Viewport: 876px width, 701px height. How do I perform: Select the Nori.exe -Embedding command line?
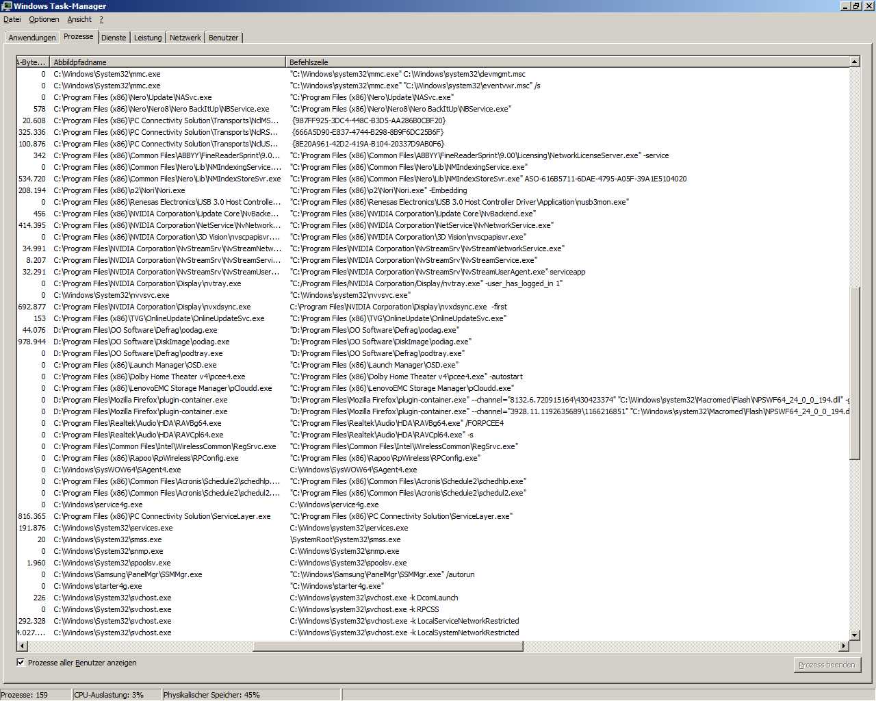(378, 190)
